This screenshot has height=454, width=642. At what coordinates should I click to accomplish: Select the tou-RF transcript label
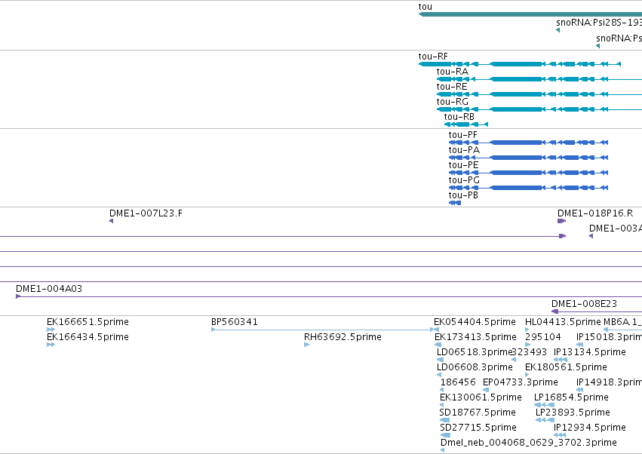pos(433,57)
